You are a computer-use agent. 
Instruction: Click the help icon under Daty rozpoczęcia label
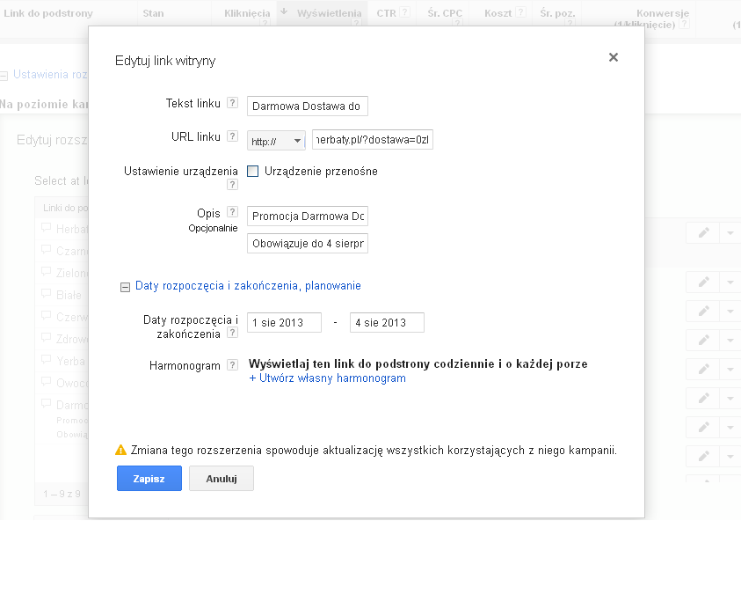click(x=232, y=334)
